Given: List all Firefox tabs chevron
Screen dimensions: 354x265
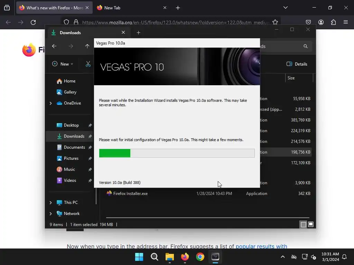Looking at the screenshot, I should tap(285, 8).
